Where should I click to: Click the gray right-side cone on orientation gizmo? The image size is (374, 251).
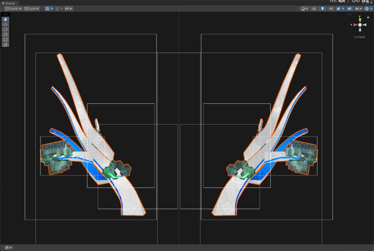(365, 24)
